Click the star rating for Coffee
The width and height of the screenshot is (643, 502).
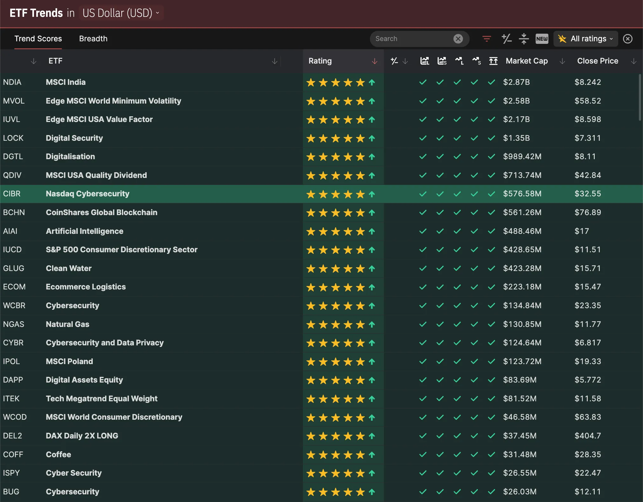pyautogui.click(x=335, y=455)
